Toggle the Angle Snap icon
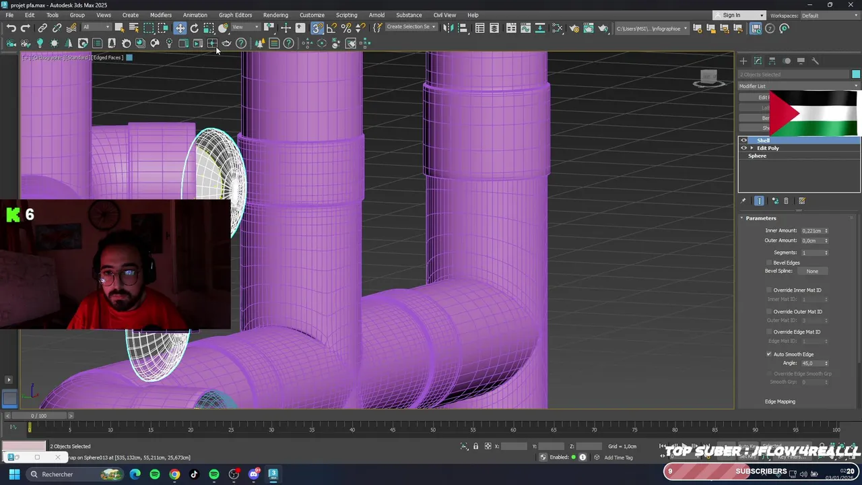Viewport: 862px width, 485px height. point(331,28)
